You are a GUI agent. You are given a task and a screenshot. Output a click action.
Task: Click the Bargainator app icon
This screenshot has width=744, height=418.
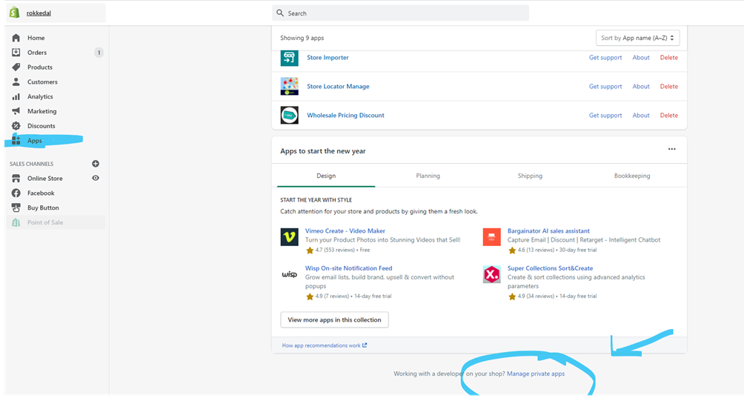pyautogui.click(x=491, y=237)
